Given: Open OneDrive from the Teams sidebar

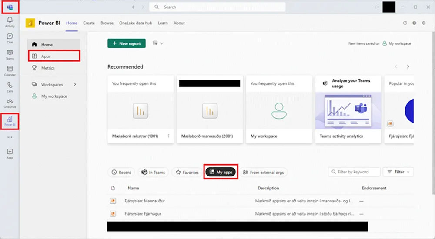Looking at the screenshot, I should coord(10,103).
